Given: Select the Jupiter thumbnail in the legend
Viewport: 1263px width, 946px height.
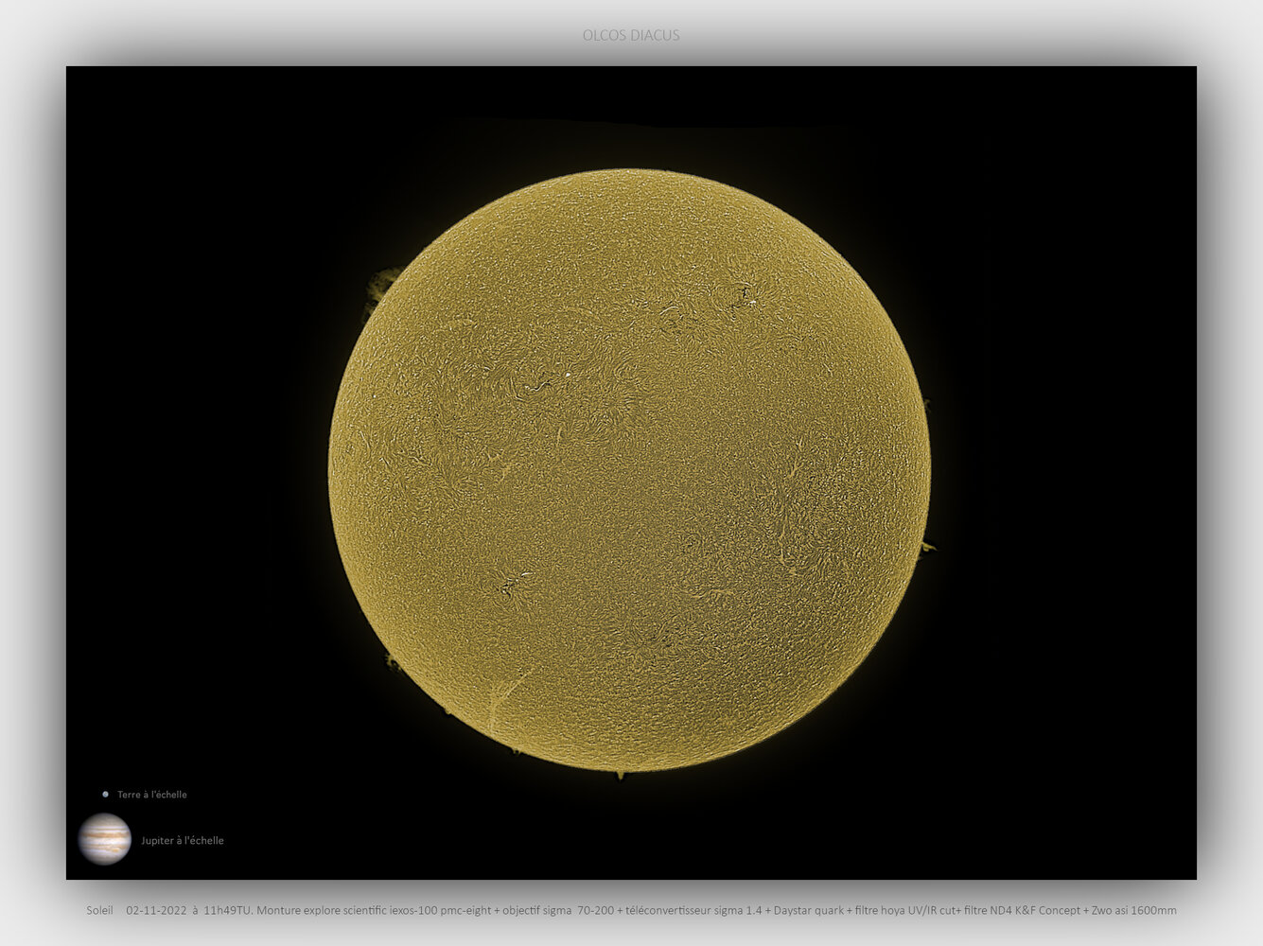Looking at the screenshot, I should (105, 840).
